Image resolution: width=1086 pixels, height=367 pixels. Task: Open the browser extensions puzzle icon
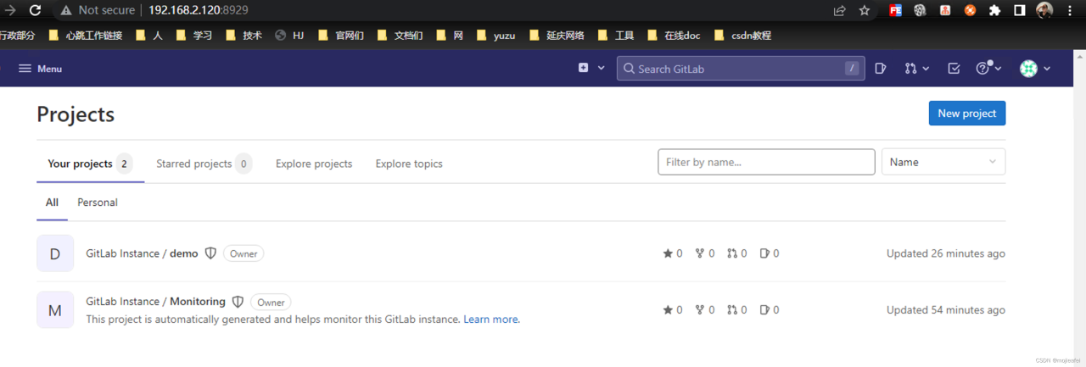pos(995,10)
